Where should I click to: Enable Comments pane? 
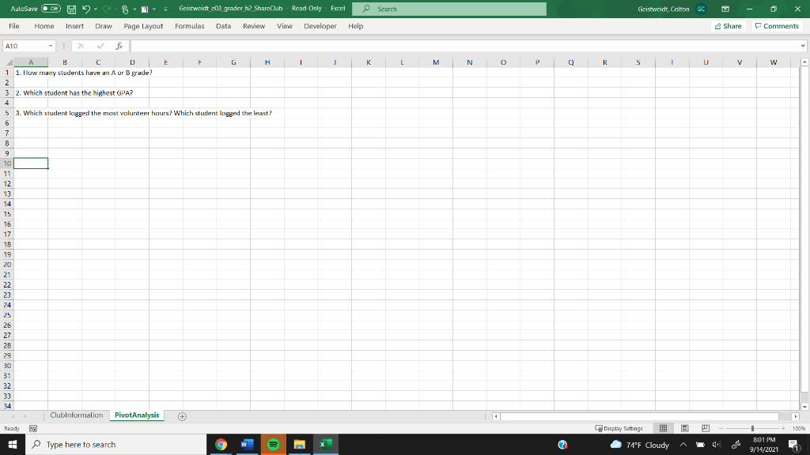click(775, 25)
